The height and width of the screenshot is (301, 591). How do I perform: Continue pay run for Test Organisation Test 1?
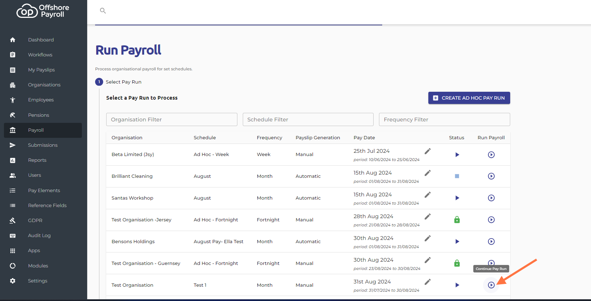(491, 285)
